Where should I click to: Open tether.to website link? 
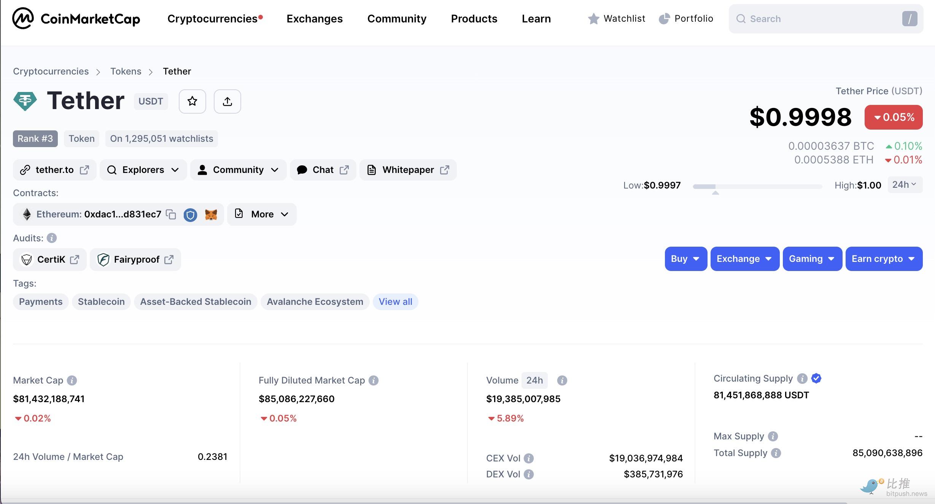(55, 170)
